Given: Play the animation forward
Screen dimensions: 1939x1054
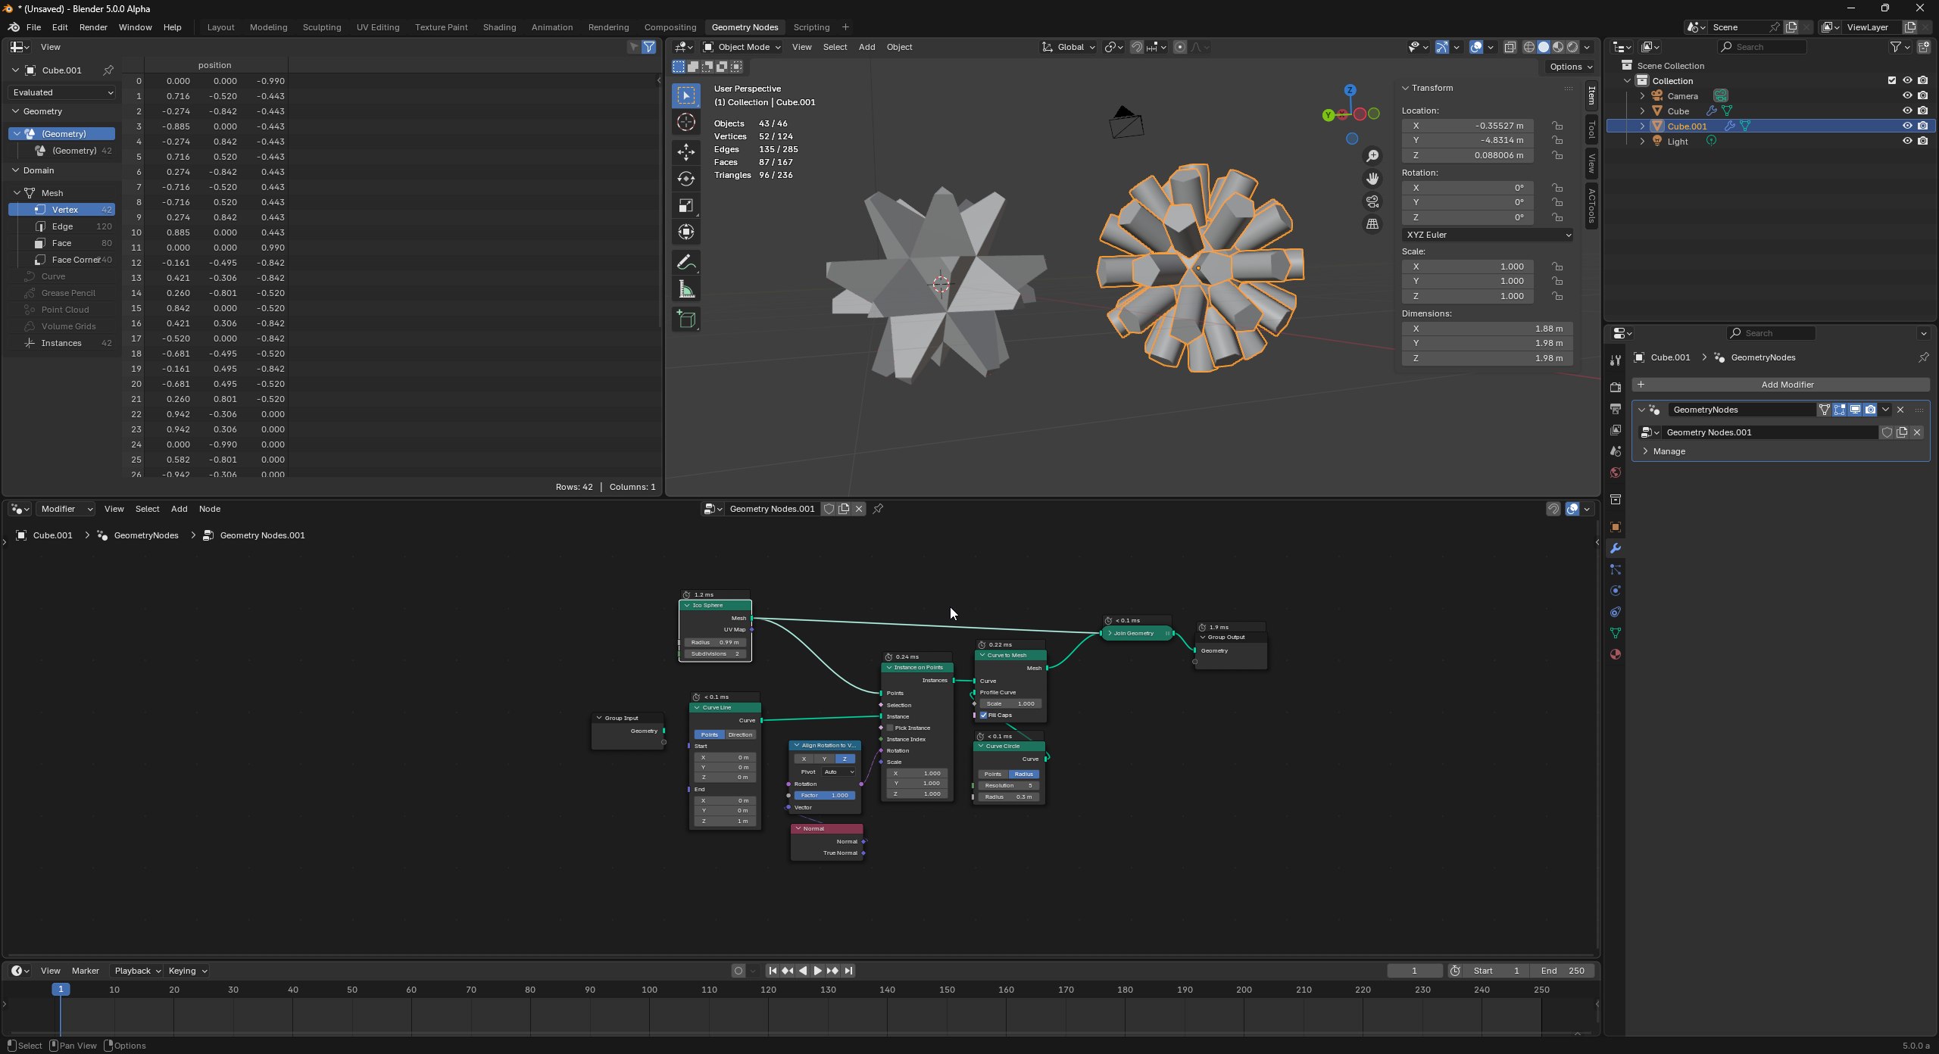Looking at the screenshot, I should [818, 971].
